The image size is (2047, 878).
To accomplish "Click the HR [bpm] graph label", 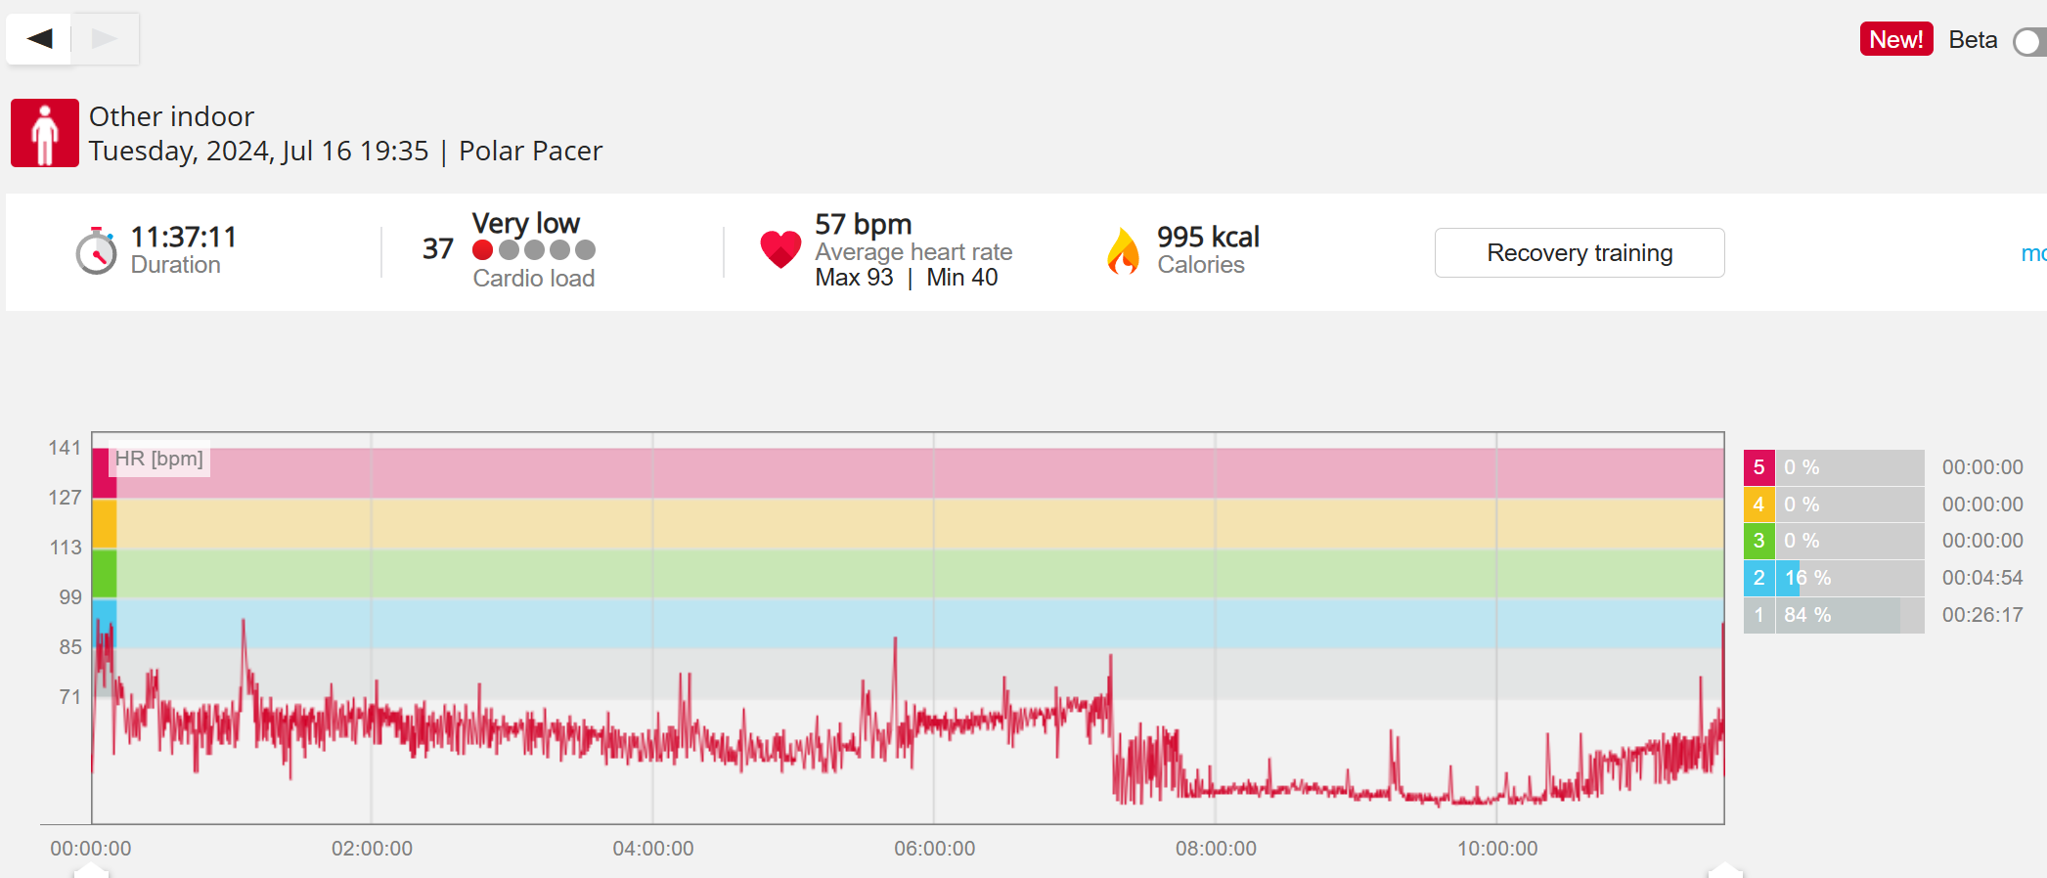I will (158, 459).
